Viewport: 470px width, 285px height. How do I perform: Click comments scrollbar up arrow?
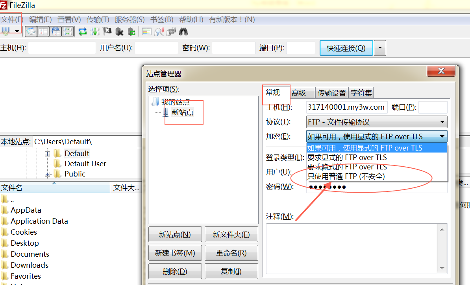pos(442,230)
